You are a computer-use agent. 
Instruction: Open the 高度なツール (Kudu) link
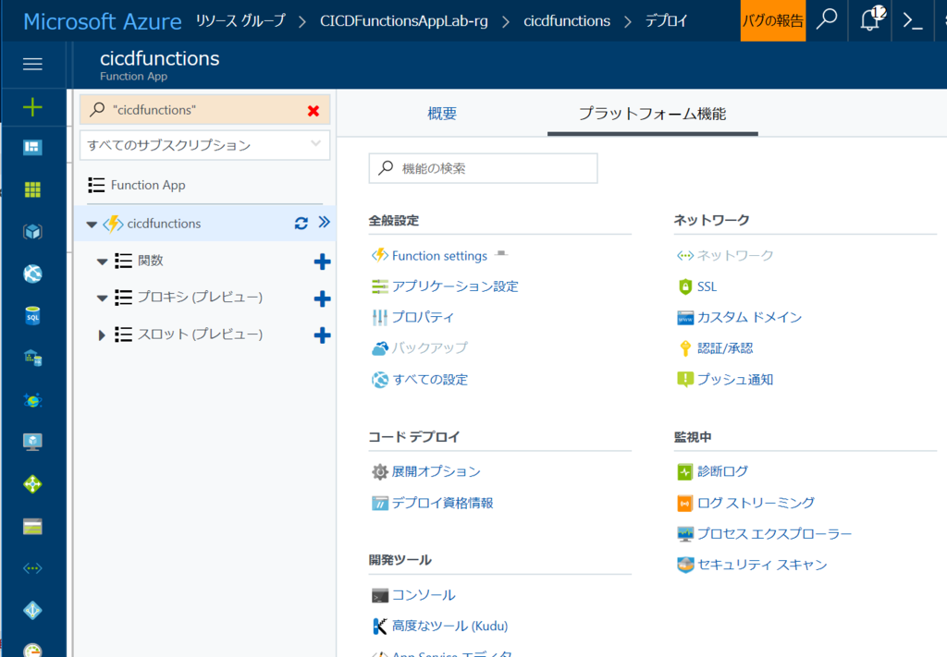tap(450, 627)
